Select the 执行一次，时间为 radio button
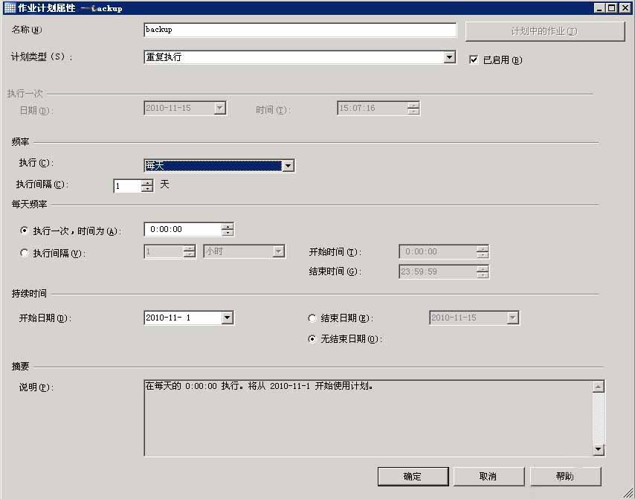Viewport: 635px width, 499px height. coord(25,231)
